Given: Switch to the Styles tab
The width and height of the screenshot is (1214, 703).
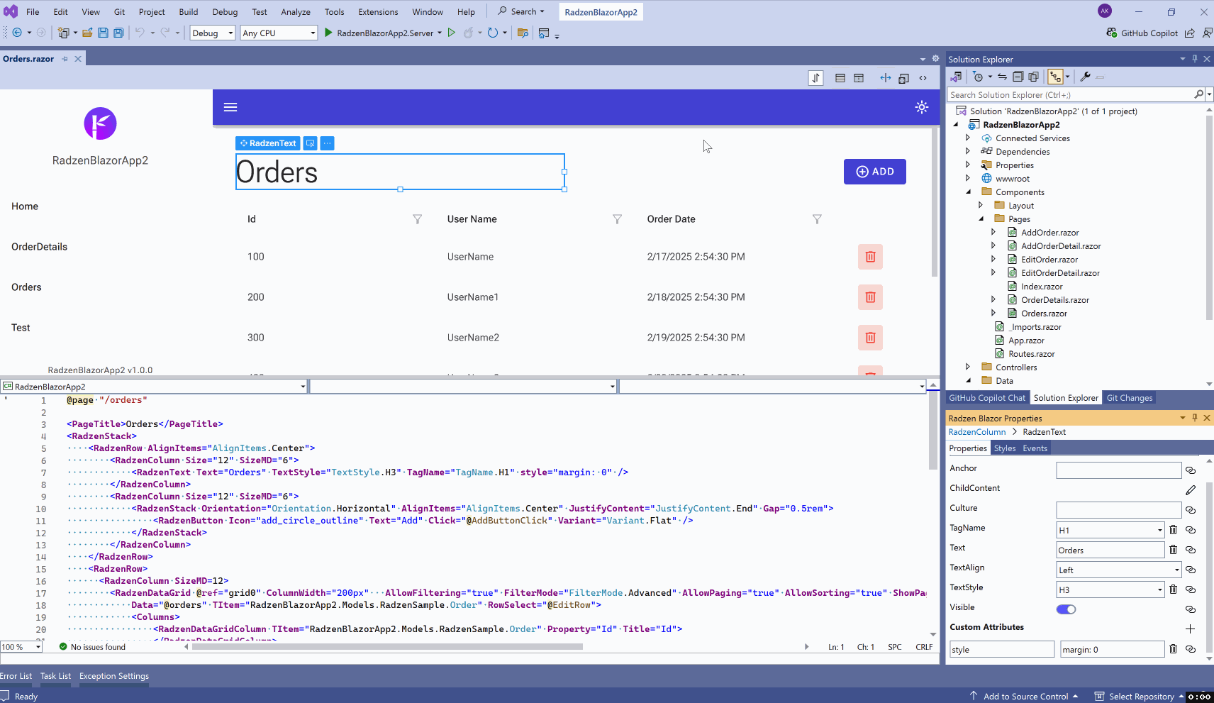Looking at the screenshot, I should tap(1005, 448).
